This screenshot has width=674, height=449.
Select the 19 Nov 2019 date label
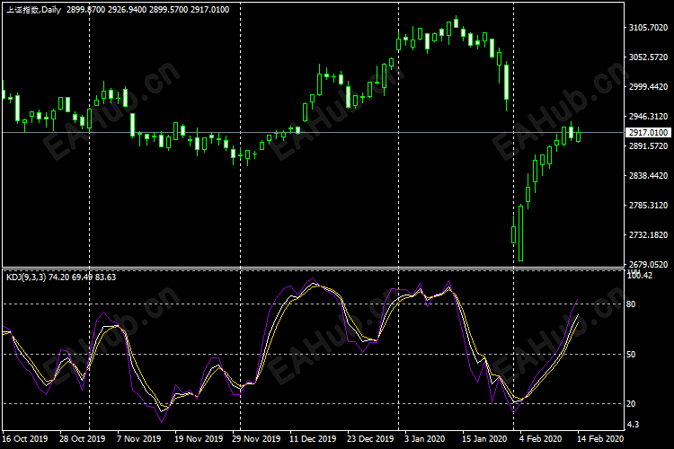click(x=199, y=439)
